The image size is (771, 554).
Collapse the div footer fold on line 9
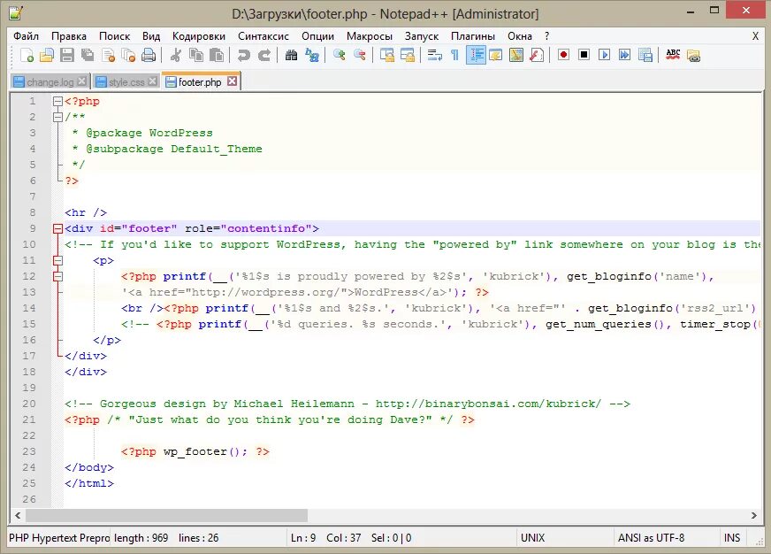[57, 229]
